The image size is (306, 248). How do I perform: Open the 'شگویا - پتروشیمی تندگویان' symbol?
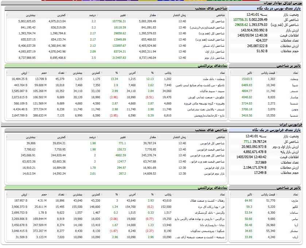tap(208, 231)
